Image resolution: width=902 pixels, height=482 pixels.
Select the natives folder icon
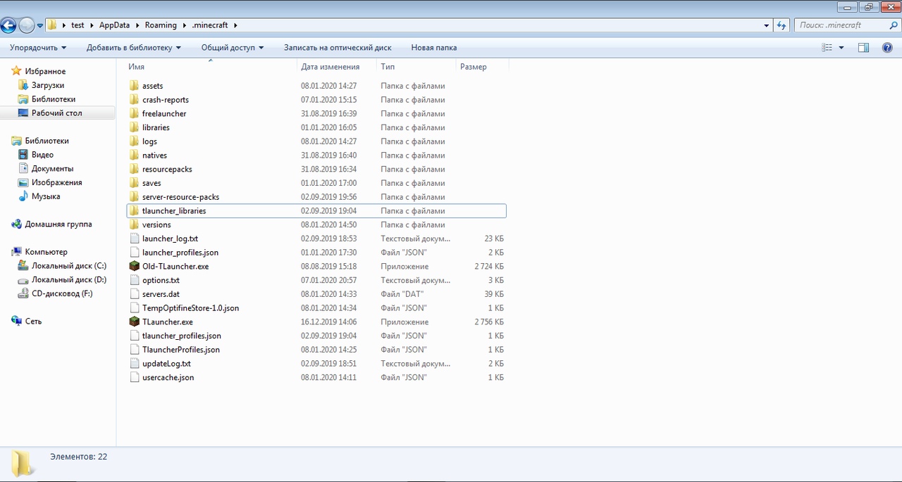point(135,156)
